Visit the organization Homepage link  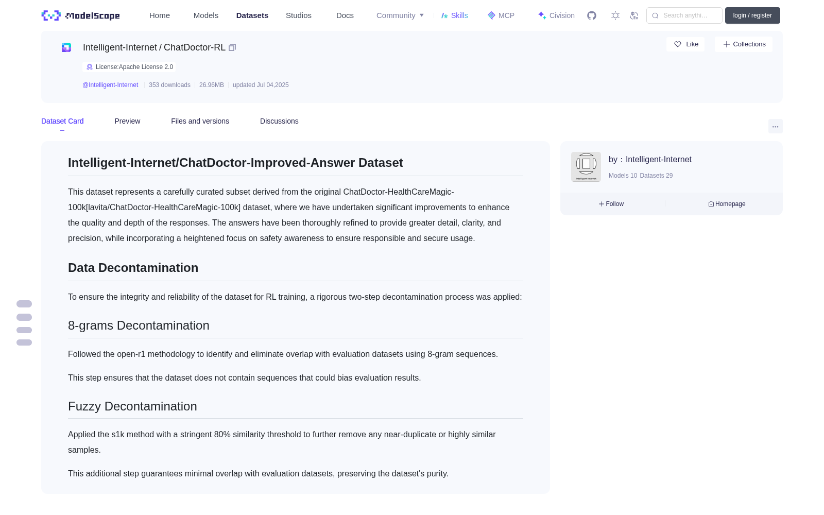[727, 204]
